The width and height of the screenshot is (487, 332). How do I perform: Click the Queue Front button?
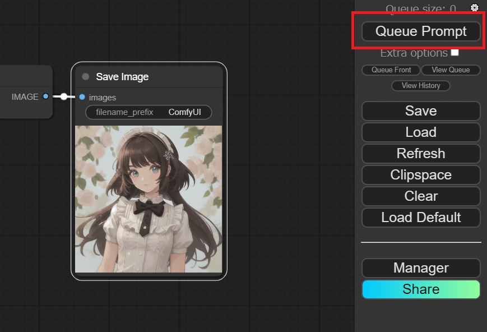point(391,70)
